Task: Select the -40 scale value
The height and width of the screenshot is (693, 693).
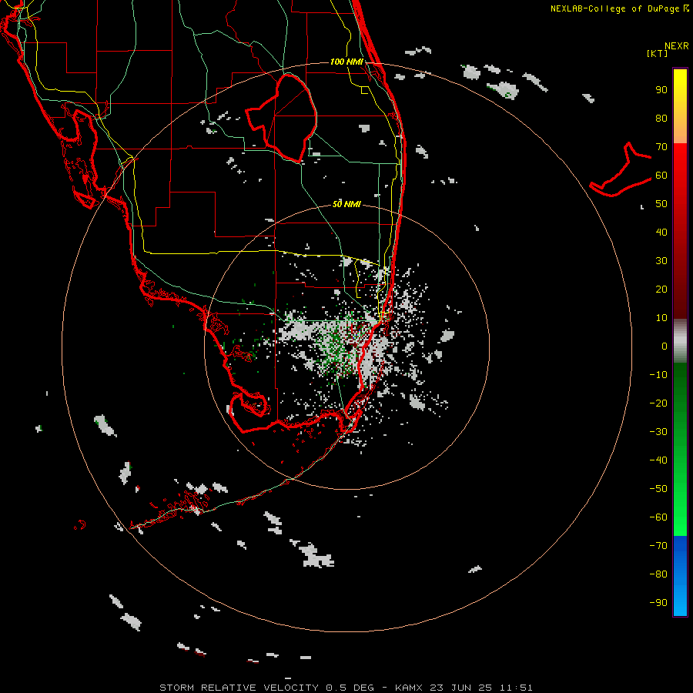Action: pos(658,460)
